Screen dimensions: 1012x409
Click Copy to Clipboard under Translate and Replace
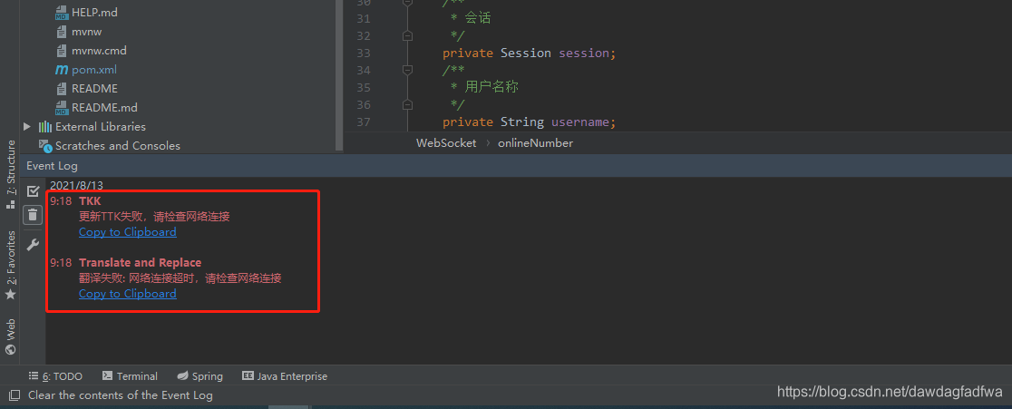[x=127, y=294]
